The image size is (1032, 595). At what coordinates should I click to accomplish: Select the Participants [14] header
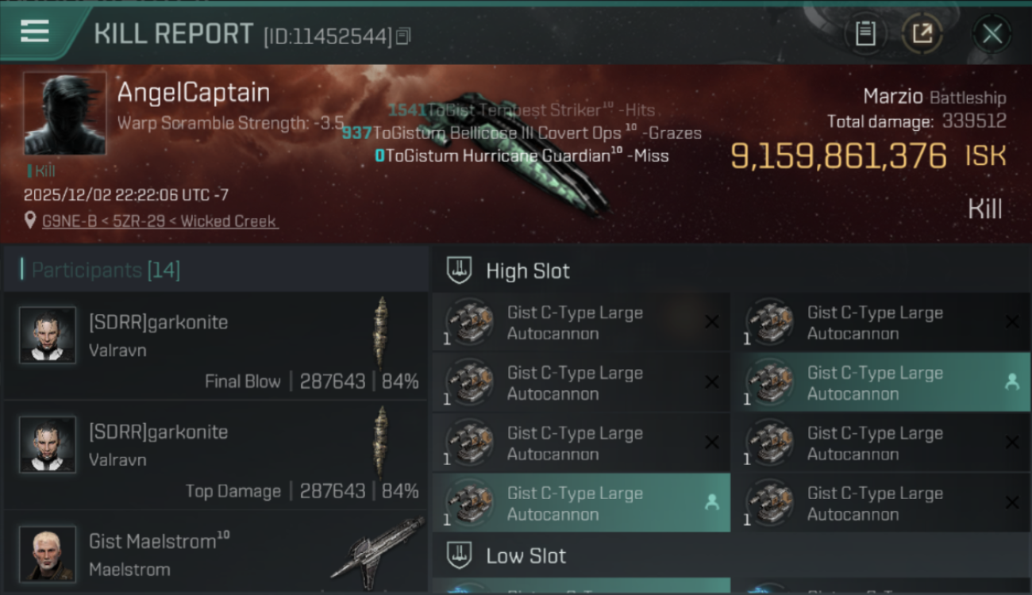106,271
